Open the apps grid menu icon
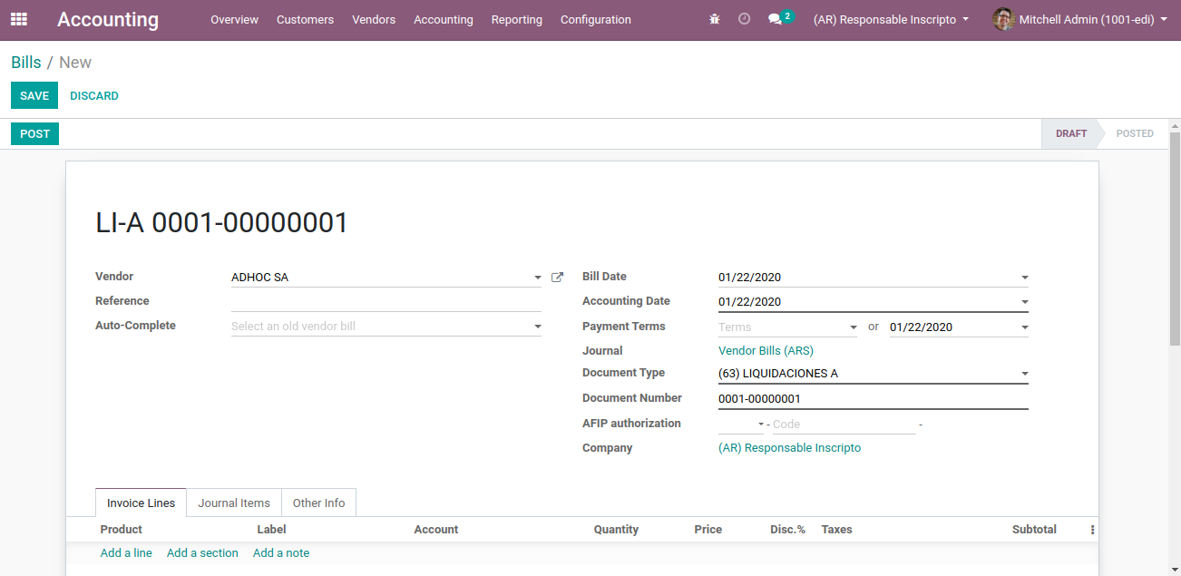Screen dimensions: 1181x576 19,19
